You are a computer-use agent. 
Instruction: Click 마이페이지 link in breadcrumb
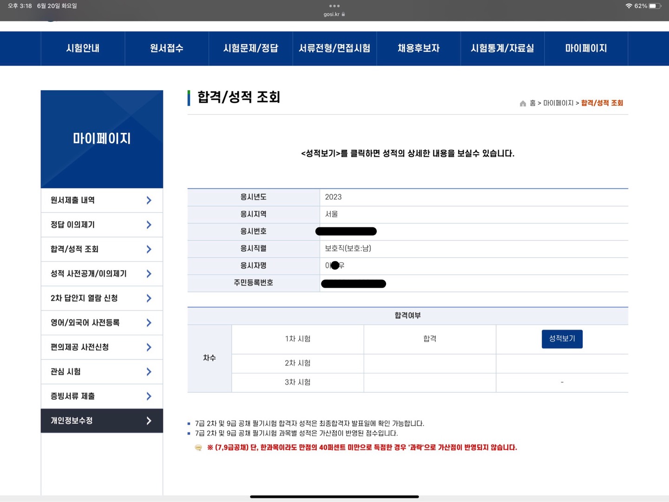tap(558, 103)
